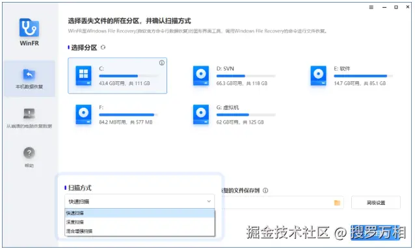Click the D: SVN drive label
Image resolution: width=415 pixels, height=249 pixels.
click(225, 68)
